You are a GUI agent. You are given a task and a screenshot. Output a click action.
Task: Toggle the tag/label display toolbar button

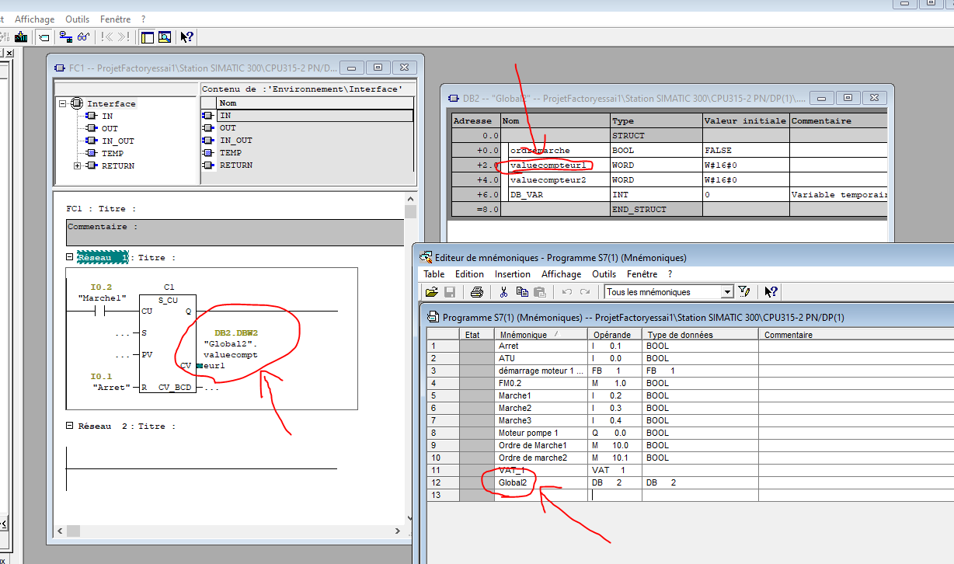44,37
